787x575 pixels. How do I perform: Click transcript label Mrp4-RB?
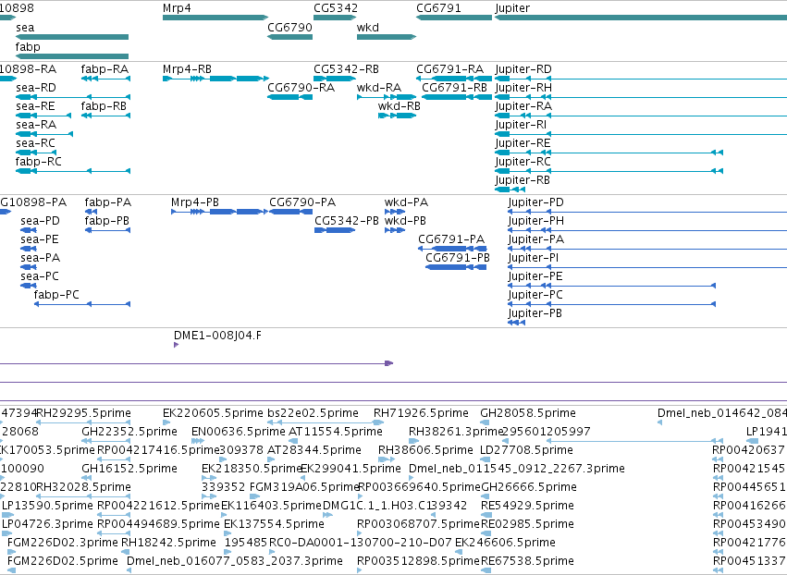pyautogui.click(x=187, y=69)
